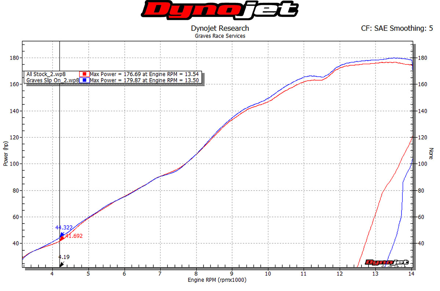Click the Dynojet Research chart title

(220, 28)
